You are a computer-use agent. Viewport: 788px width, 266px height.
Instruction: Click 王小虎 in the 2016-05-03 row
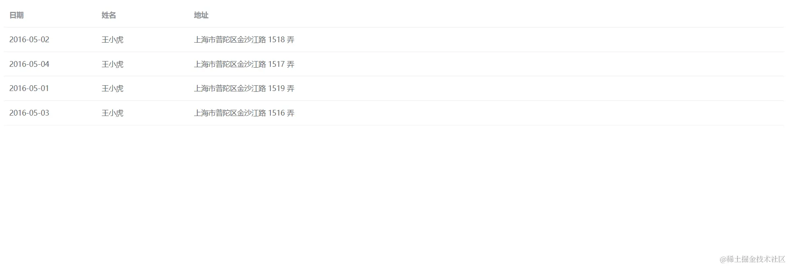coord(112,113)
